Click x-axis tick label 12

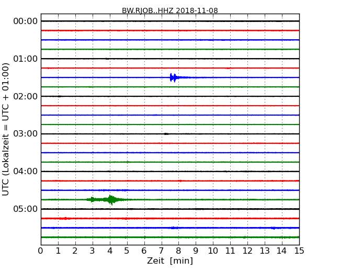247,251
